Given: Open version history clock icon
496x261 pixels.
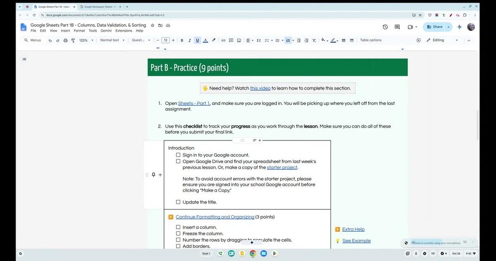Looking at the screenshot, I should [385, 27].
